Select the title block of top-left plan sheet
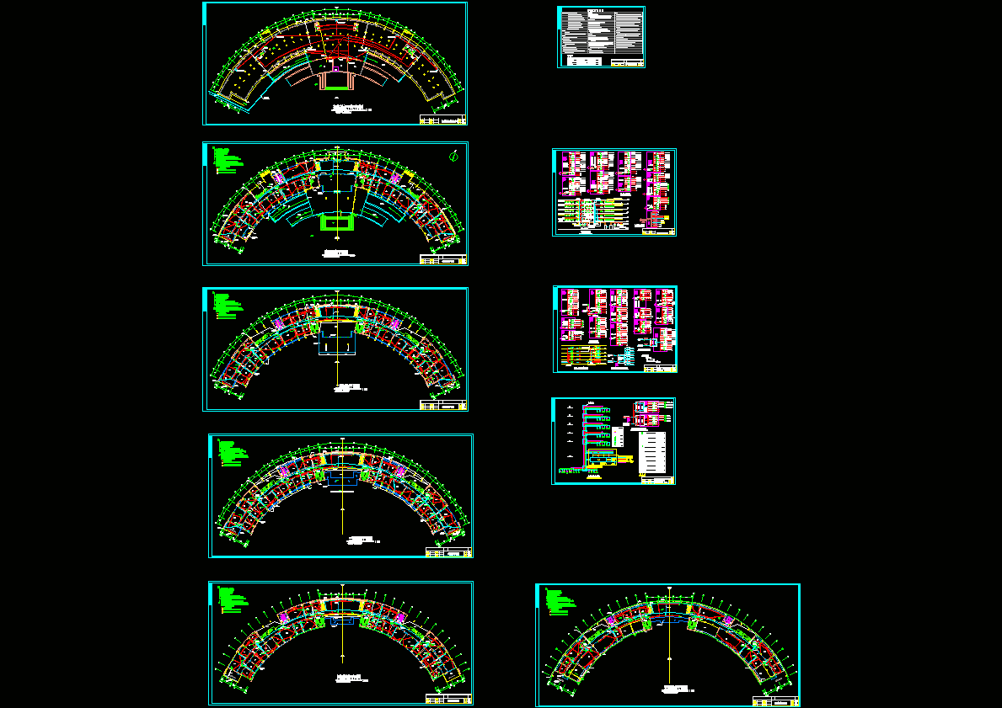Image resolution: width=1002 pixels, height=708 pixels. coord(442,120)
